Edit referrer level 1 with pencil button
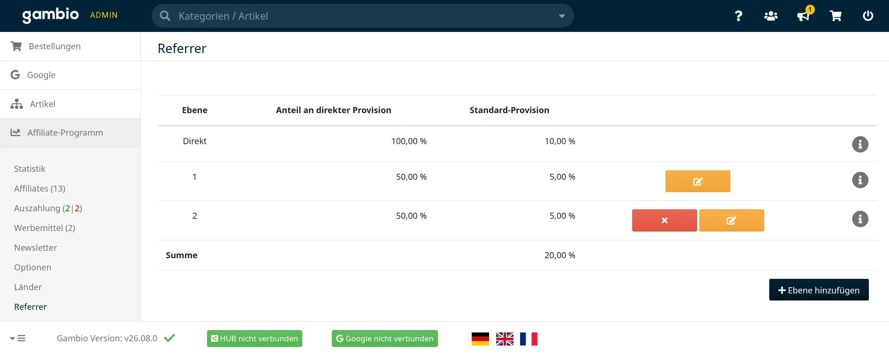 [697, 181]
